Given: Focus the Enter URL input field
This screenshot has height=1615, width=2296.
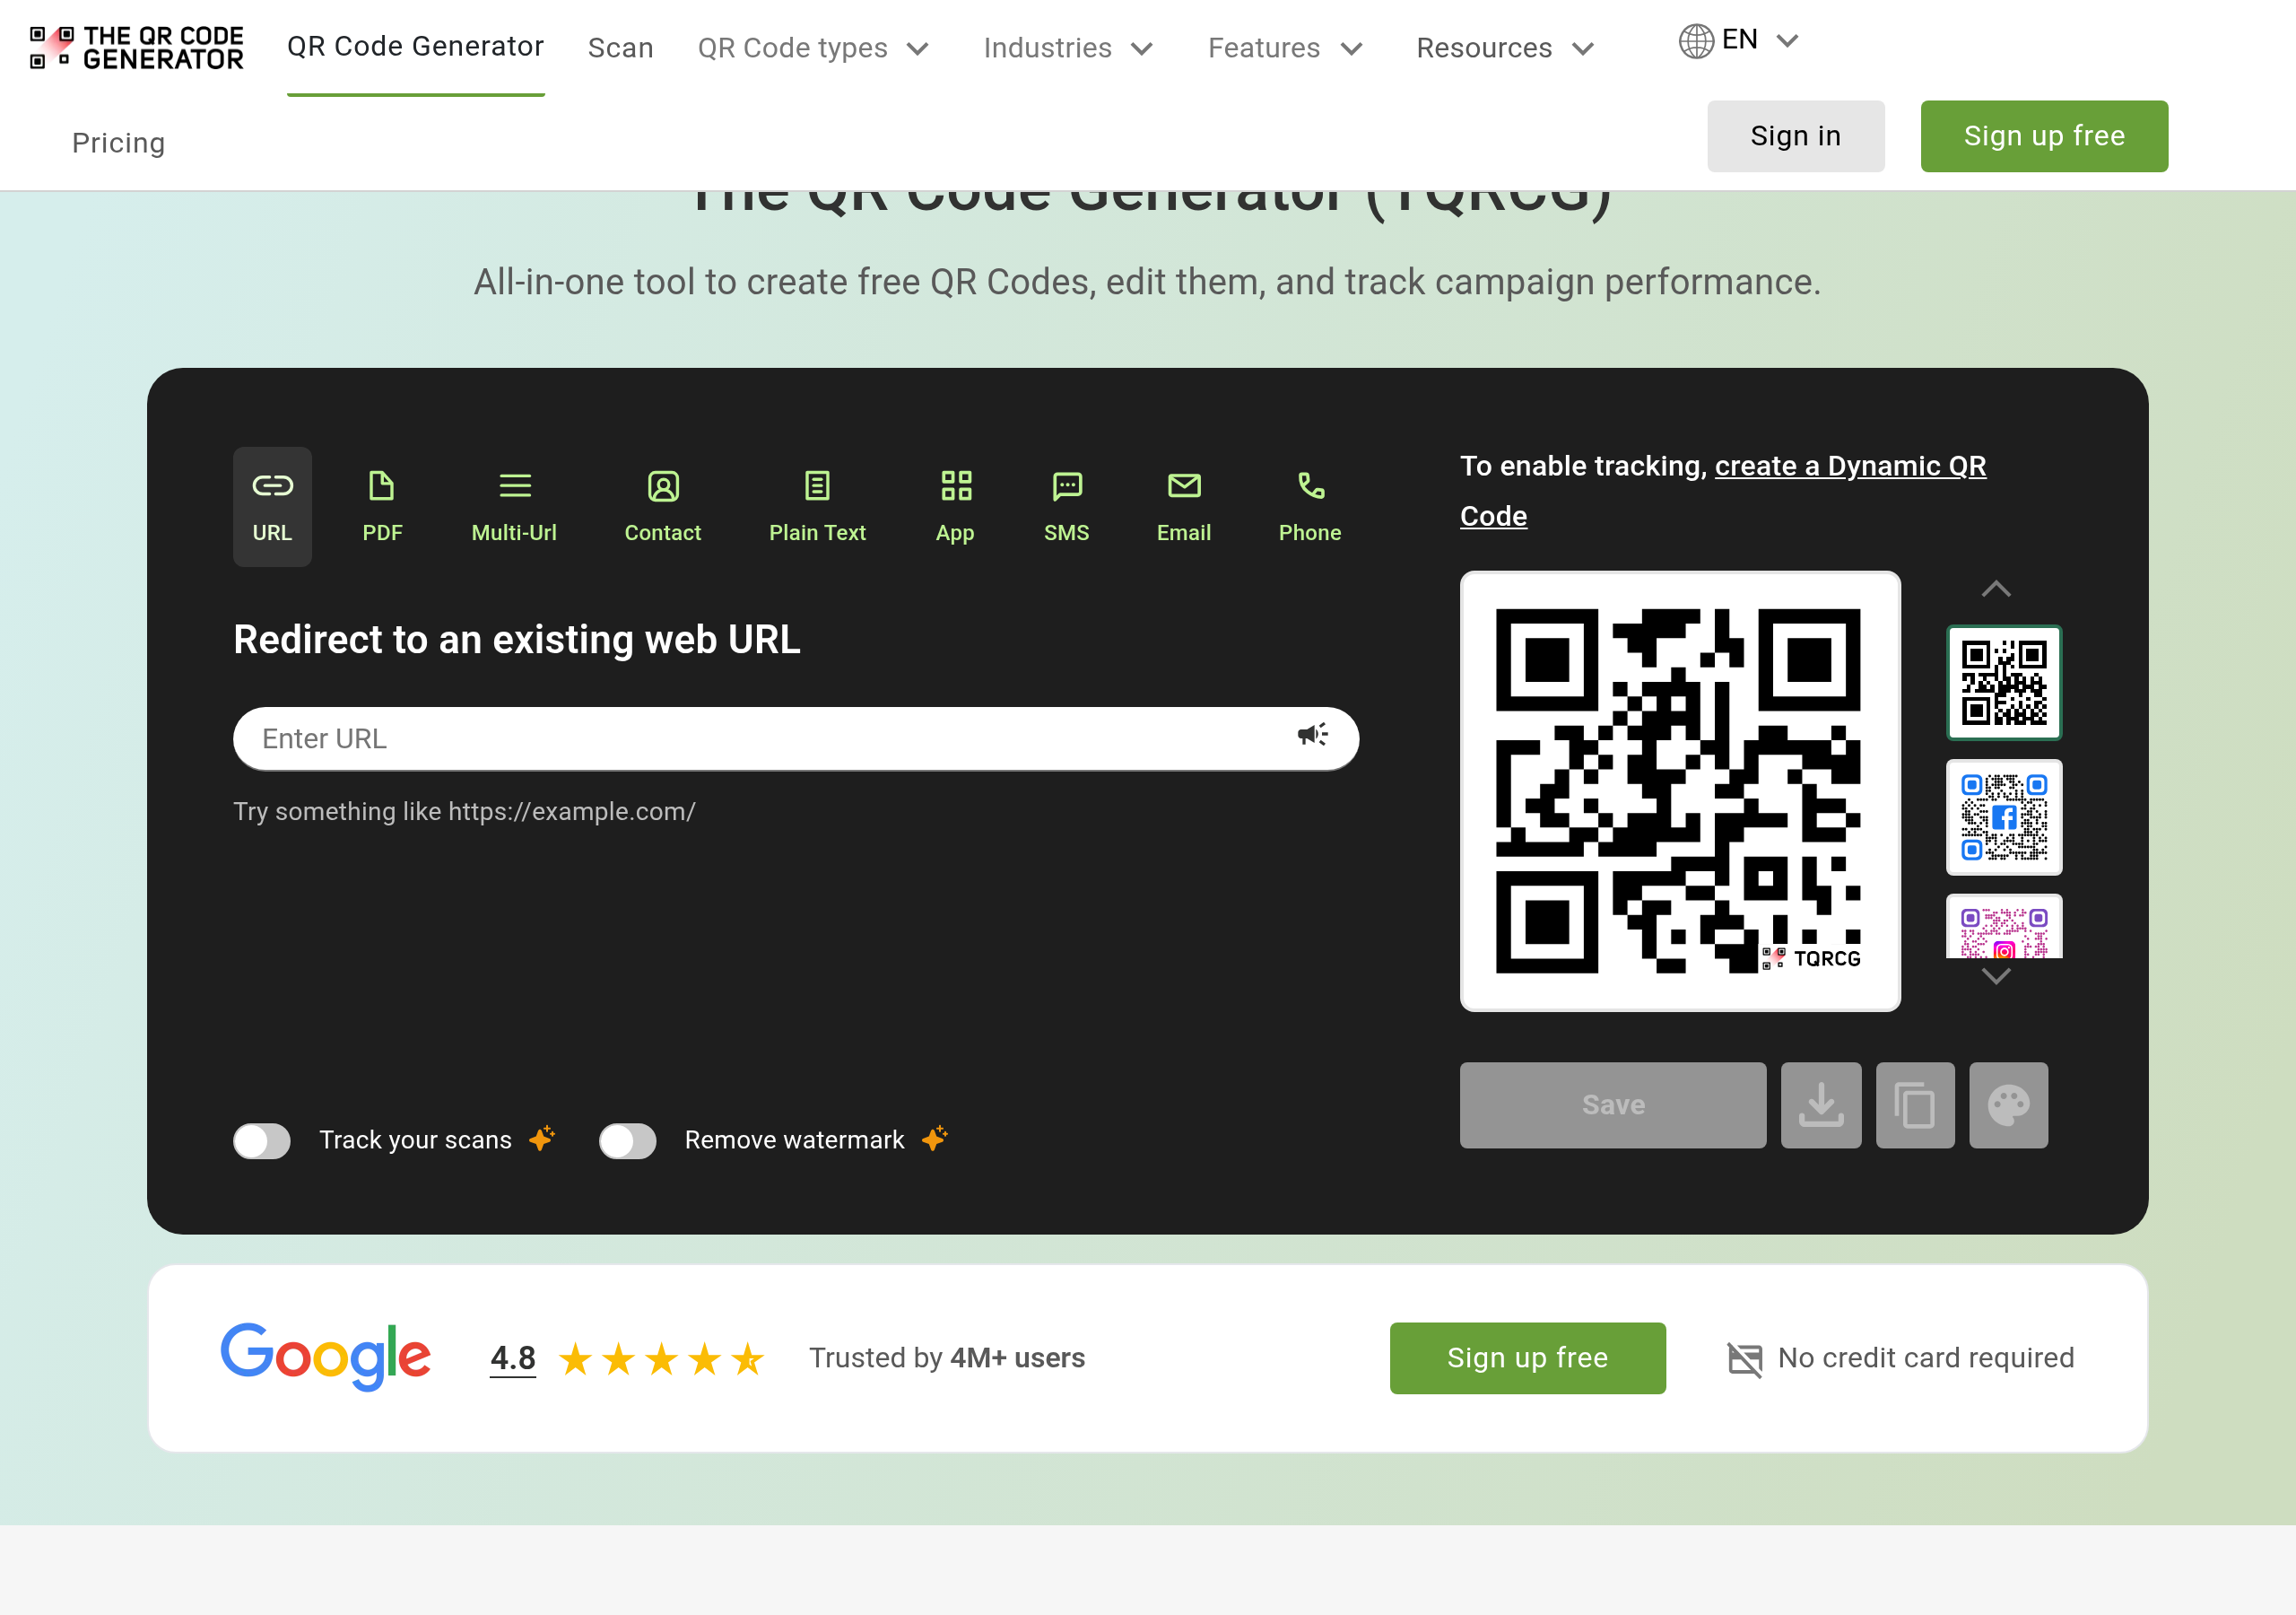Looking at the screenshot, I should pos(796,738).
